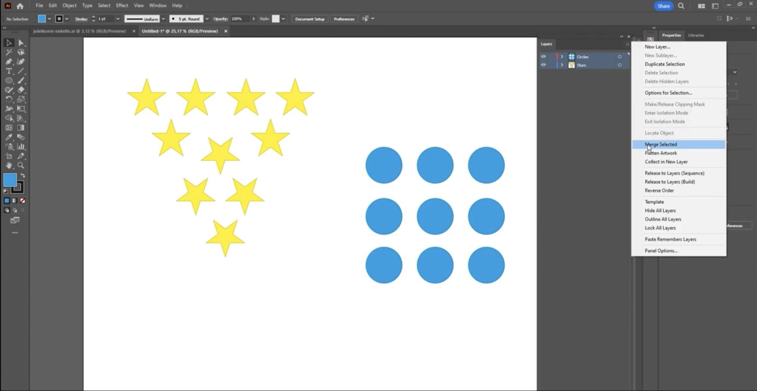Image resolution: width=757 pixels, height=391 pixels.
Task: Select the Hand tool
Action: (x=8, y=165)
